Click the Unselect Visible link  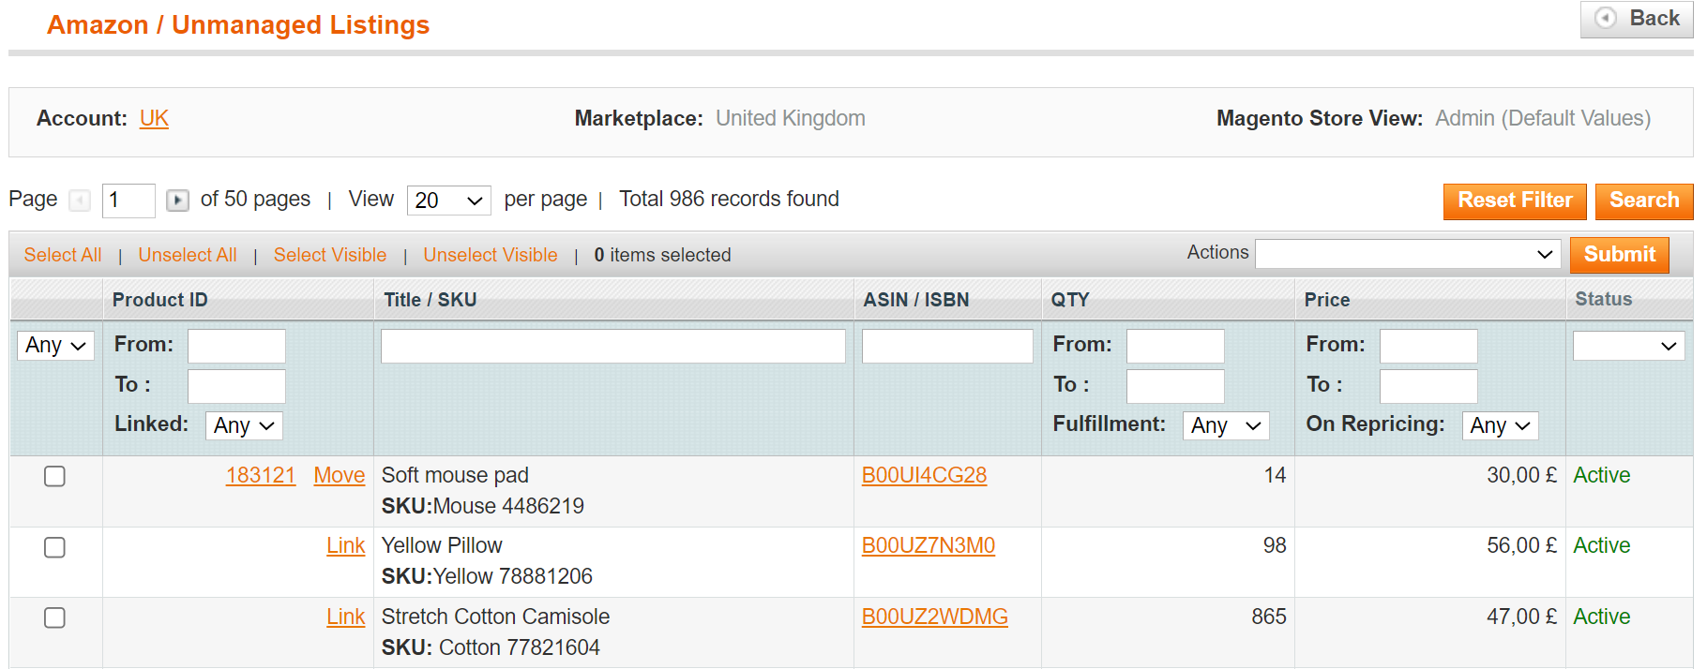[x=491, y=255]
